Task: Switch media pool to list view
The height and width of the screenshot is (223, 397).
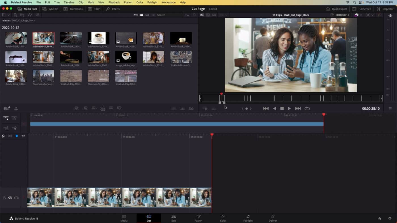Action: [x=153, y=15]
